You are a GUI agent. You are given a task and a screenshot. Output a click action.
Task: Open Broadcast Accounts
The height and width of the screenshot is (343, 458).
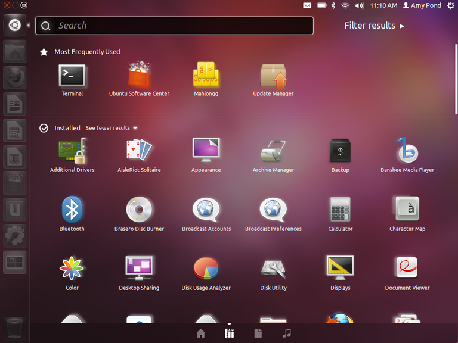(x=206, y=210)
